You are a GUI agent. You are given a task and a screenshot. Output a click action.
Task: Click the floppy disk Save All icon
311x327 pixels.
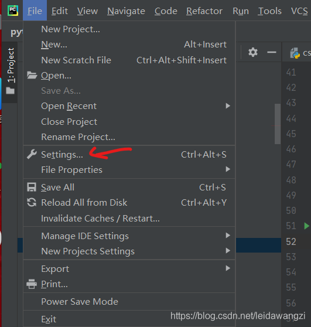click(x=32, y=187)
